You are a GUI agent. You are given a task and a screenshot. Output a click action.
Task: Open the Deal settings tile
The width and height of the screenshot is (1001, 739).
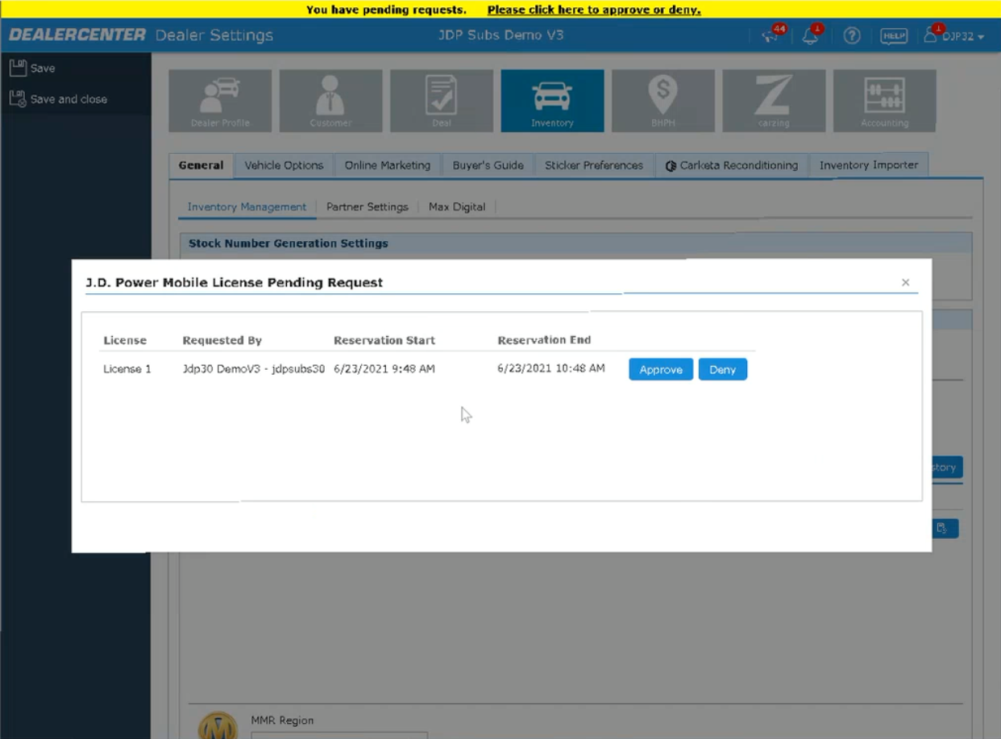pyautogui.click(x=442, y=101)
